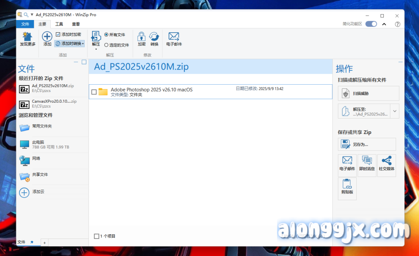
Task: Click the Email (电子邮件) ribbon icon
Action: (174, 37)
